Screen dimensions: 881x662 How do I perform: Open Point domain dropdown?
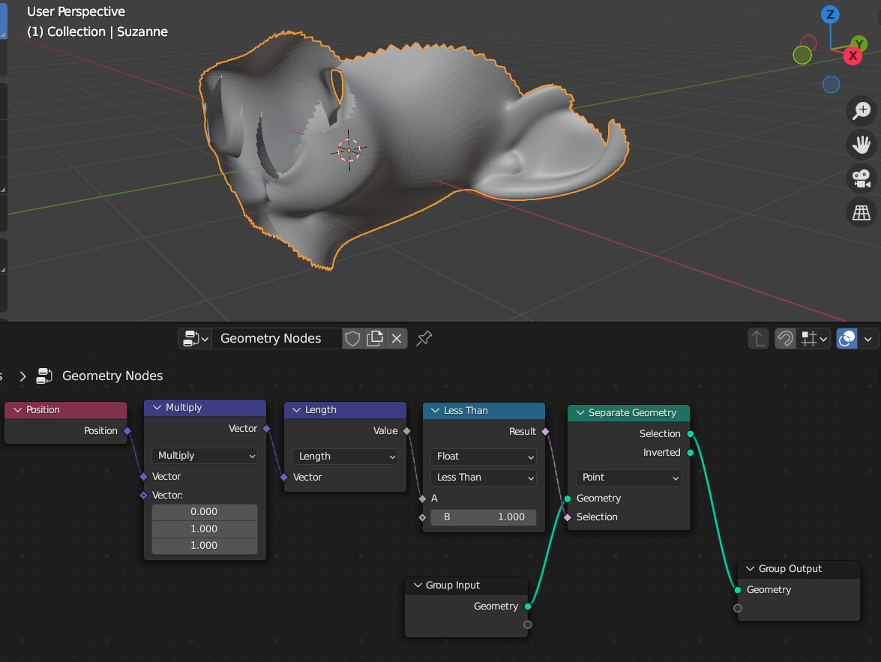click(628, 477)
